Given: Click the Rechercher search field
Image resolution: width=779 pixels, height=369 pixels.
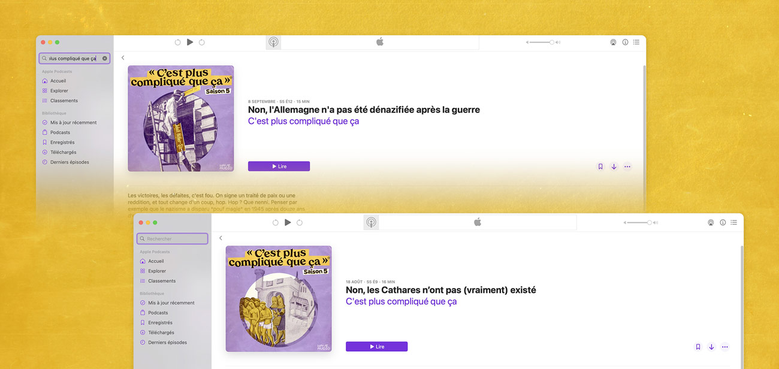Looking at the screenshot, I should (x=173, y=238).
